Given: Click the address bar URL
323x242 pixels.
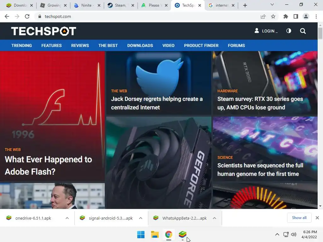Looking at the screenshot, I should click(x=58, y=16).
